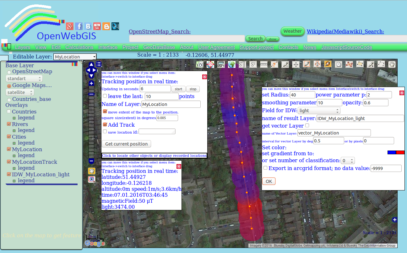Click the globe toolbar icon

pos(232,64)
